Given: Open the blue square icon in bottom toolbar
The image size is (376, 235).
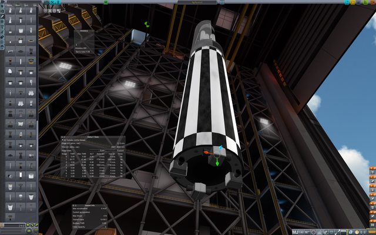Looking at the screenshot, I should [350, 232].
